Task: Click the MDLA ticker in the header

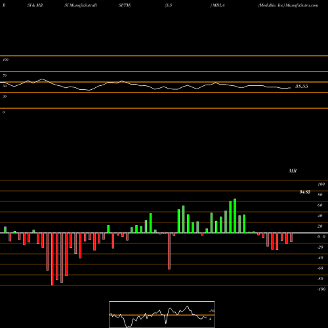Action: pyautogui.click(x=218, y=5)
